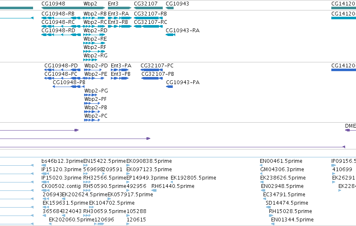Image resolution: width=356 pixels, height=226 pixels.
Task: Select EST EK192805.5prime
Action: (172, 182)
